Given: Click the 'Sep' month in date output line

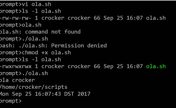Looking at the screenshot, I should coord(17,94).
